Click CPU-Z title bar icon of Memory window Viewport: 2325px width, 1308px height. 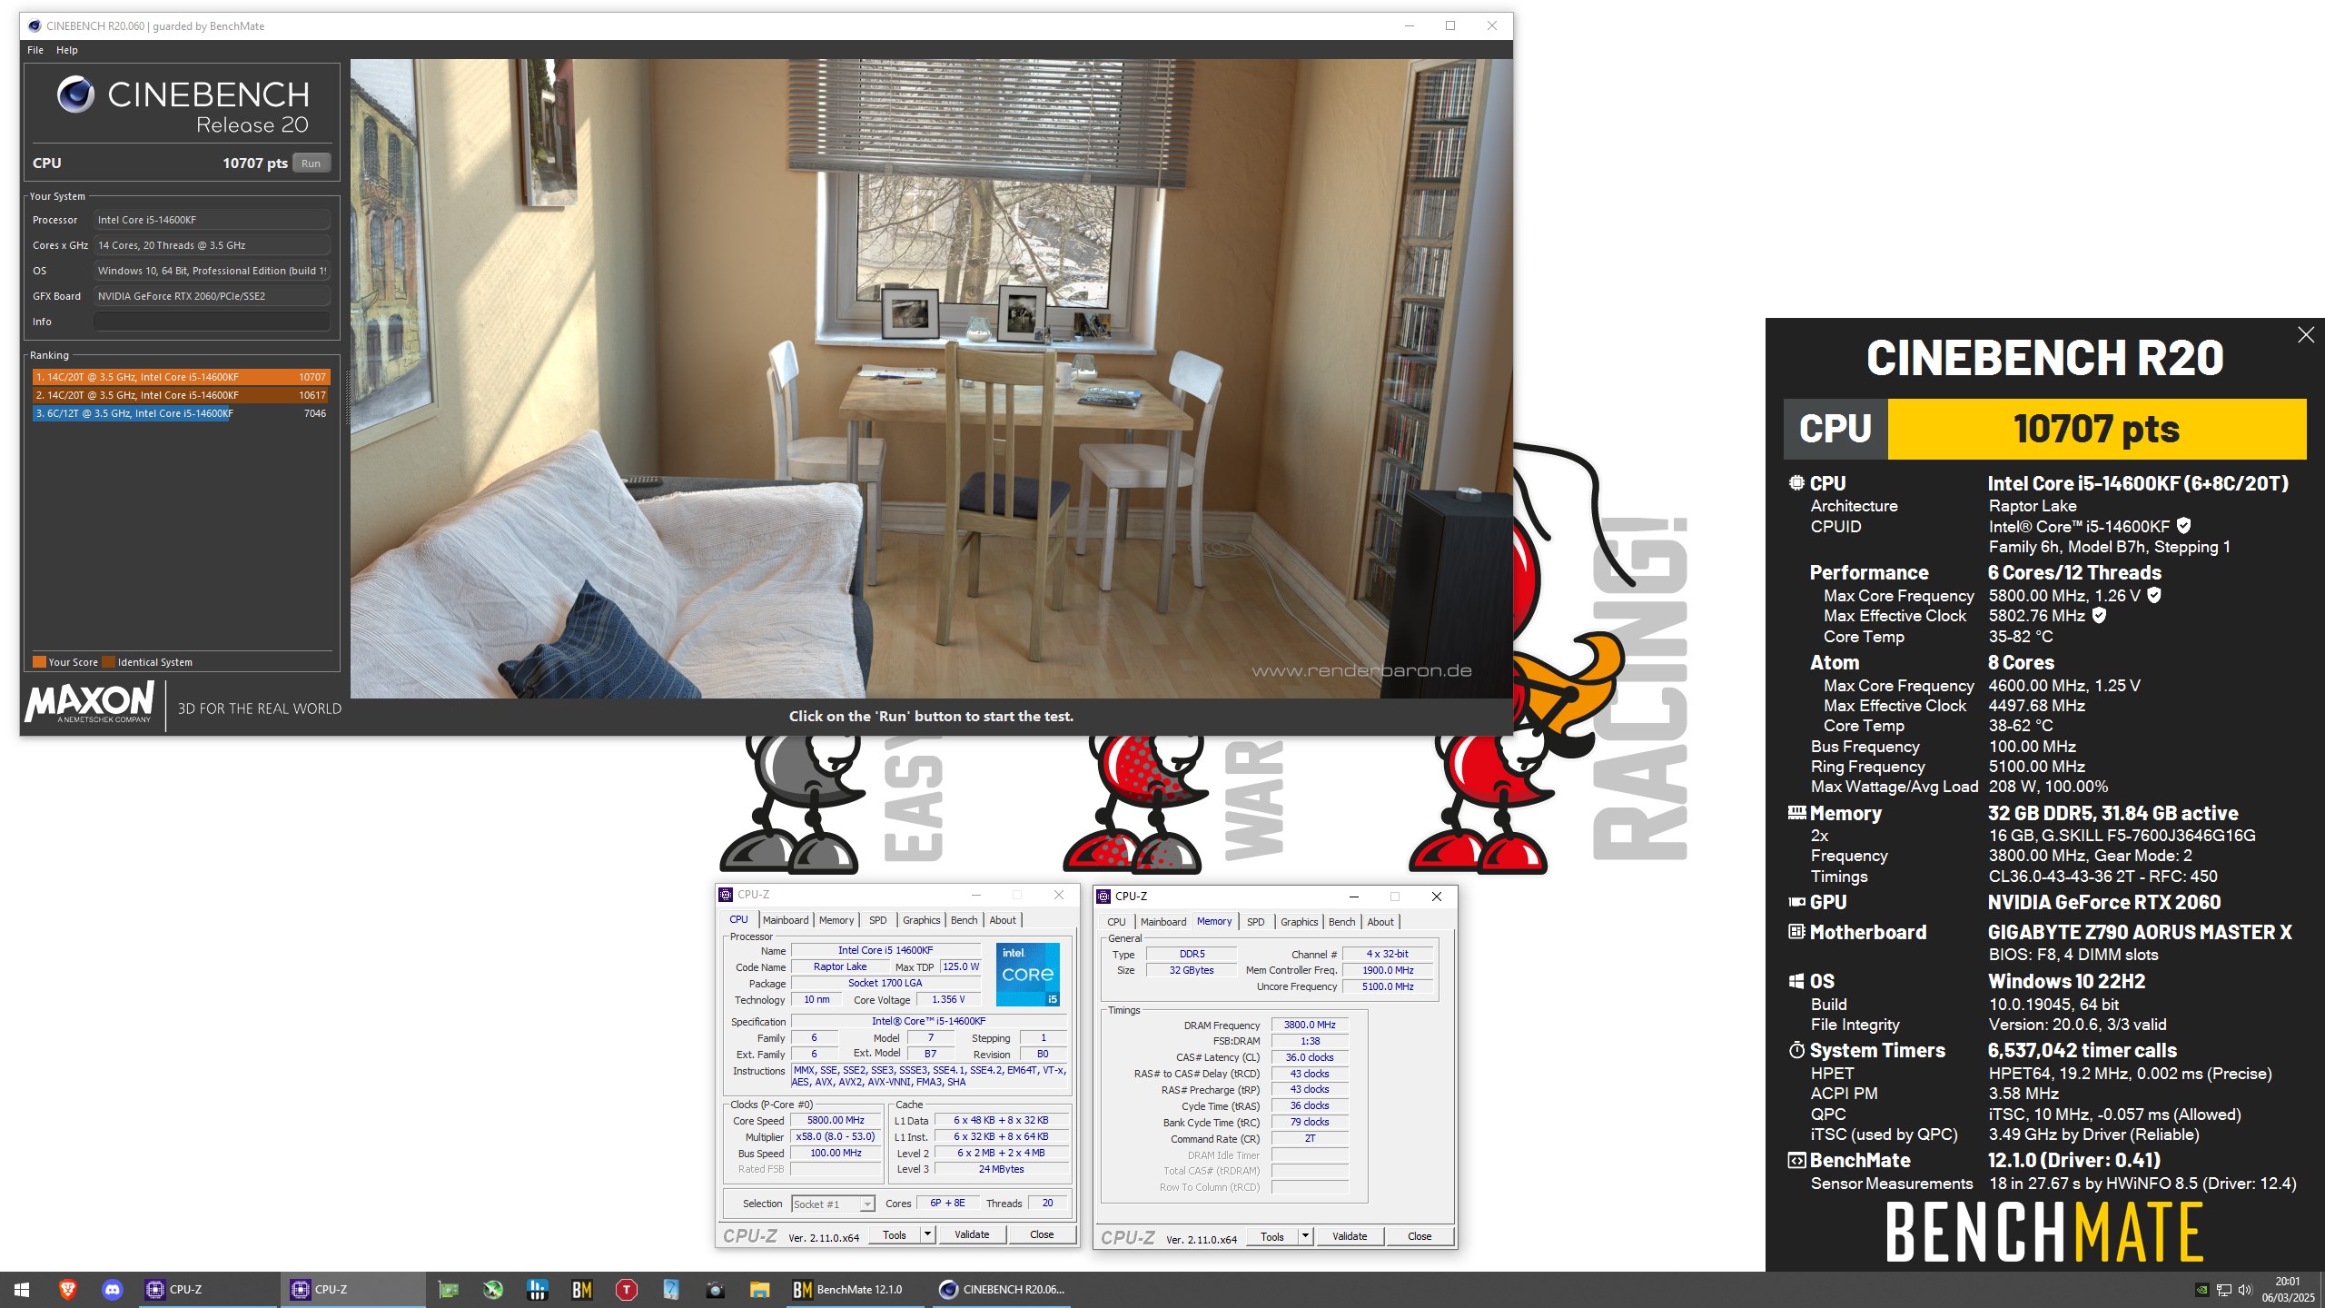tap(1103, 897)
